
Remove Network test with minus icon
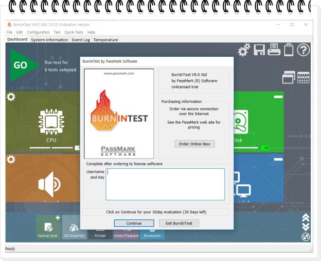(x=278, y=159)
